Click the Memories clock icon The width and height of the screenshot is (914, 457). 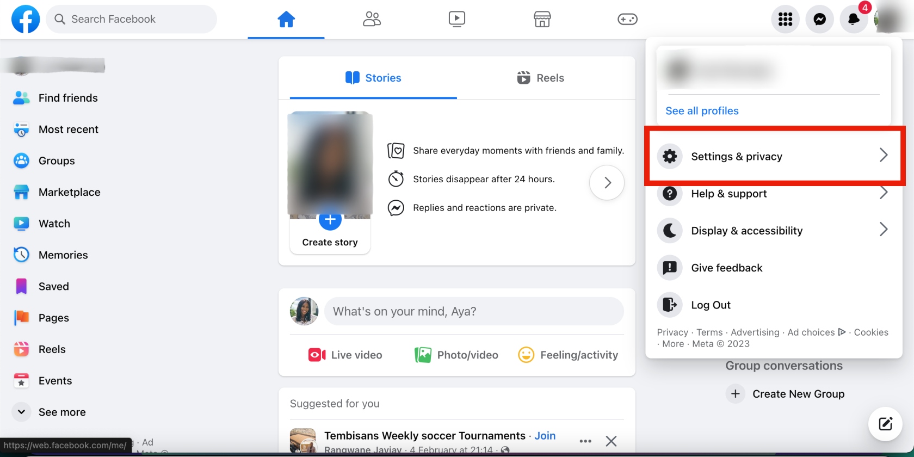(21, 255)
